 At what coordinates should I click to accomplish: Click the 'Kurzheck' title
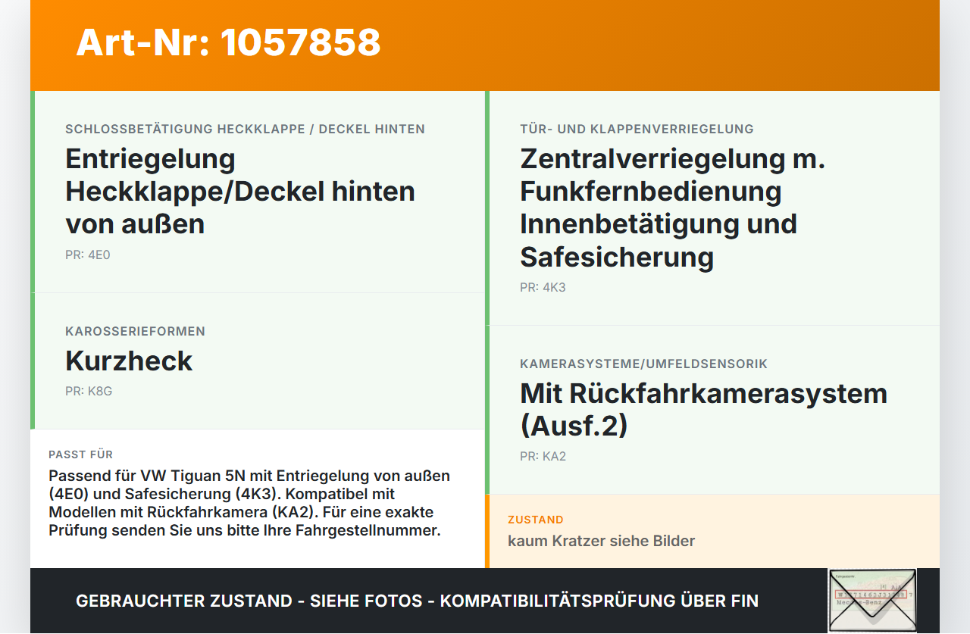[129, 361]
